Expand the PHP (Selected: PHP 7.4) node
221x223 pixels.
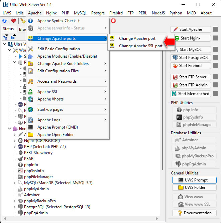15,147
